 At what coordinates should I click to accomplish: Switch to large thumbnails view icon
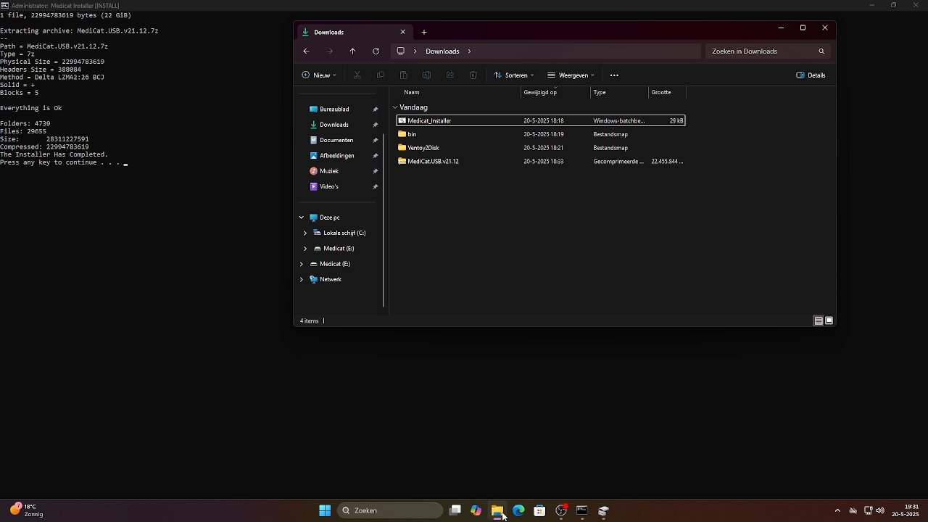829,320
